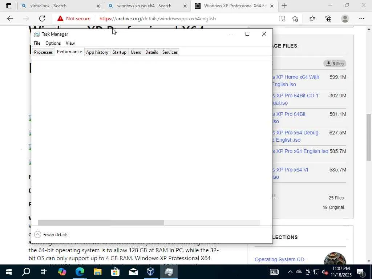This screenshot has width=372, height=279.
Task: Show hidden system tray icons
Action: coord(290,272)
